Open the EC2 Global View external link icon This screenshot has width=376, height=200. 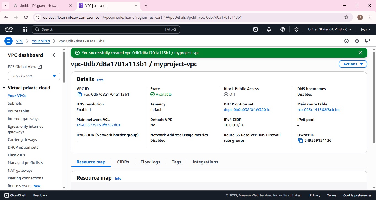tap(40, 67)
